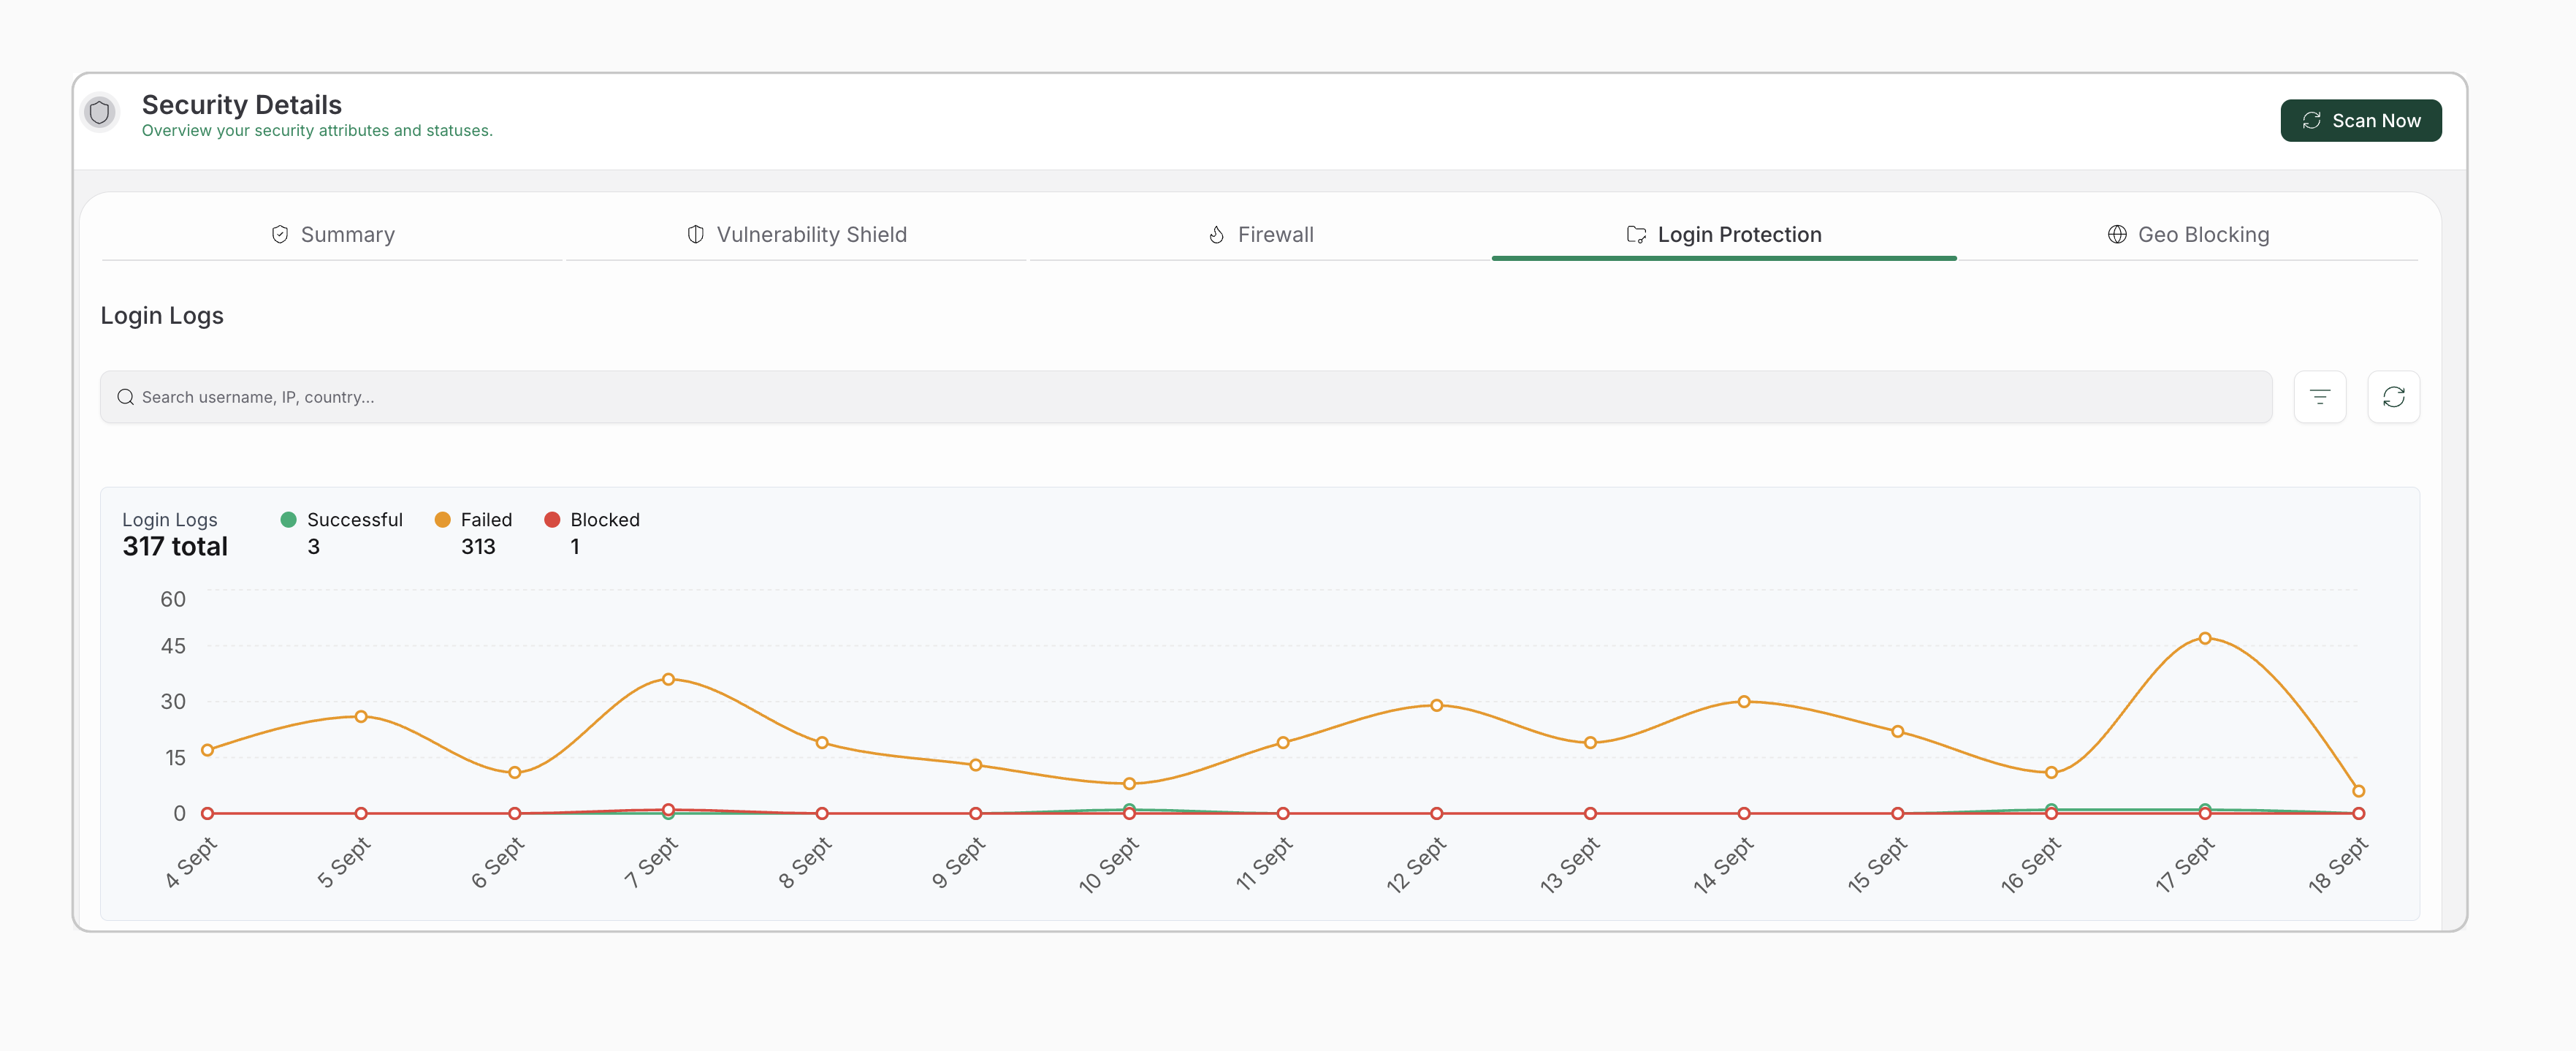Click the Failed data point for 5 Sept
The image size is (2576, 1051).
(361, 716)
